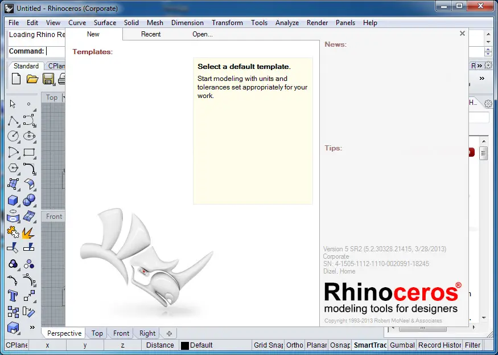Choose the Polygon tool
The width and height of the screenshot is (498, 355).
click(13, 168)
